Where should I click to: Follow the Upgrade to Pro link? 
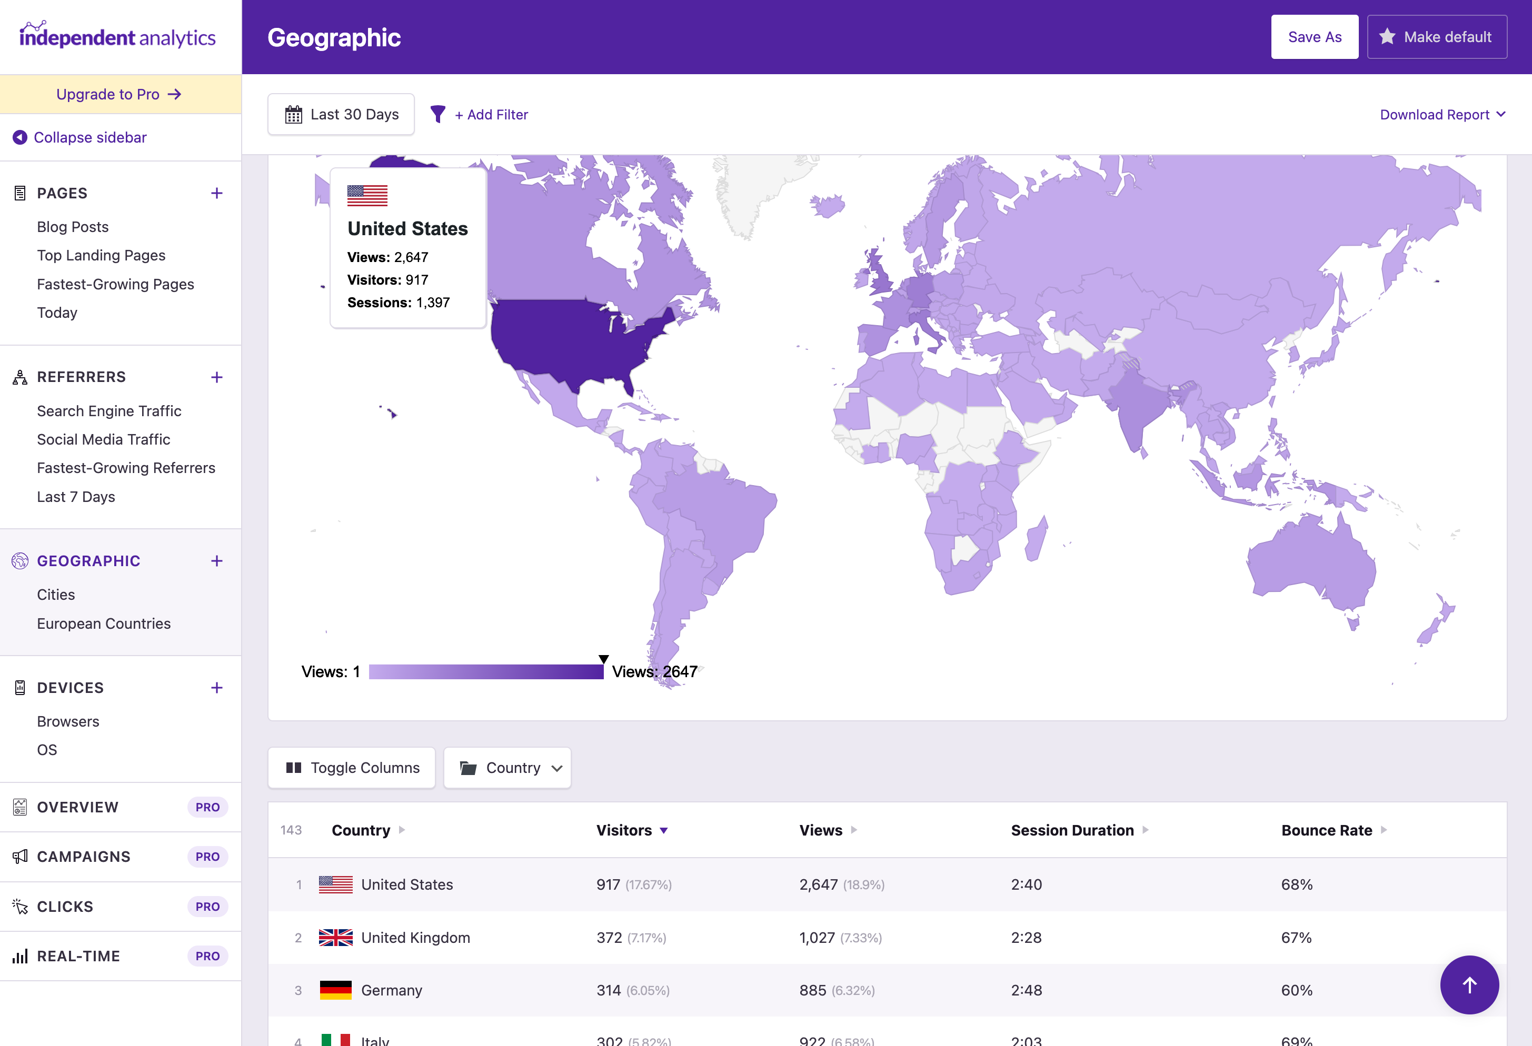tap(120, 94)
